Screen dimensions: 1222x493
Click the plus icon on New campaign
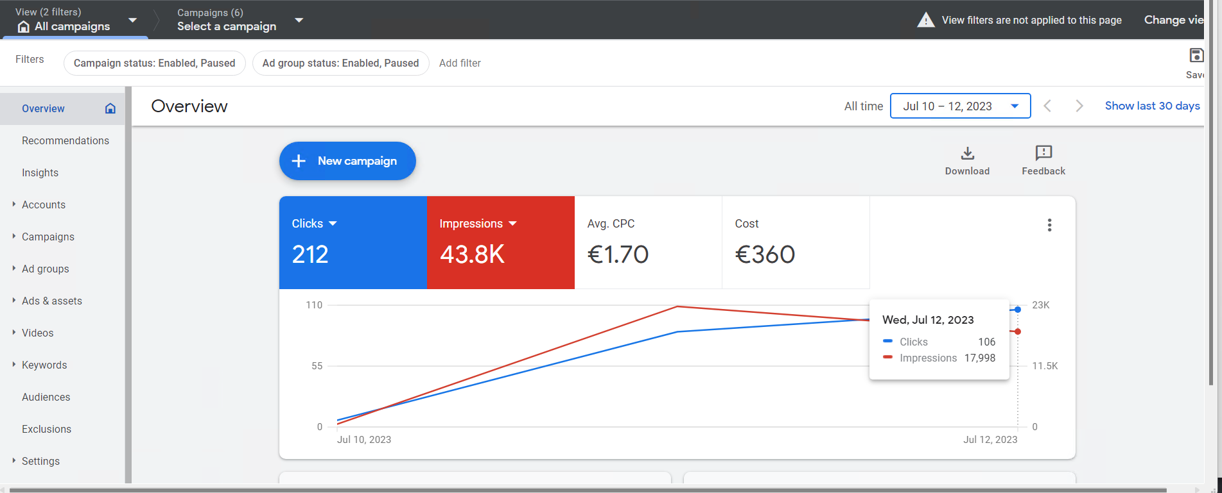point(299,161)
